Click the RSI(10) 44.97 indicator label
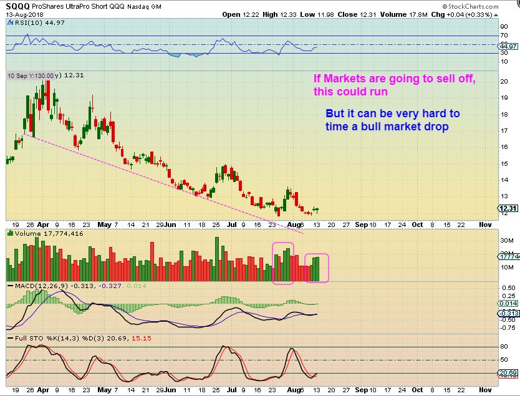520x396 pixels. (x=39, y=22)
